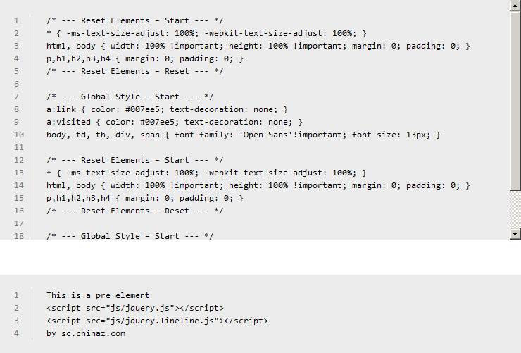Click the 'by sc.chinaz.com' text
This screenshot has width=521, height=353.
pyautogui.click(x=86, y=333)
